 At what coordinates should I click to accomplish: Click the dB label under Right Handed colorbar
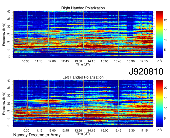(x=159, y=61)
